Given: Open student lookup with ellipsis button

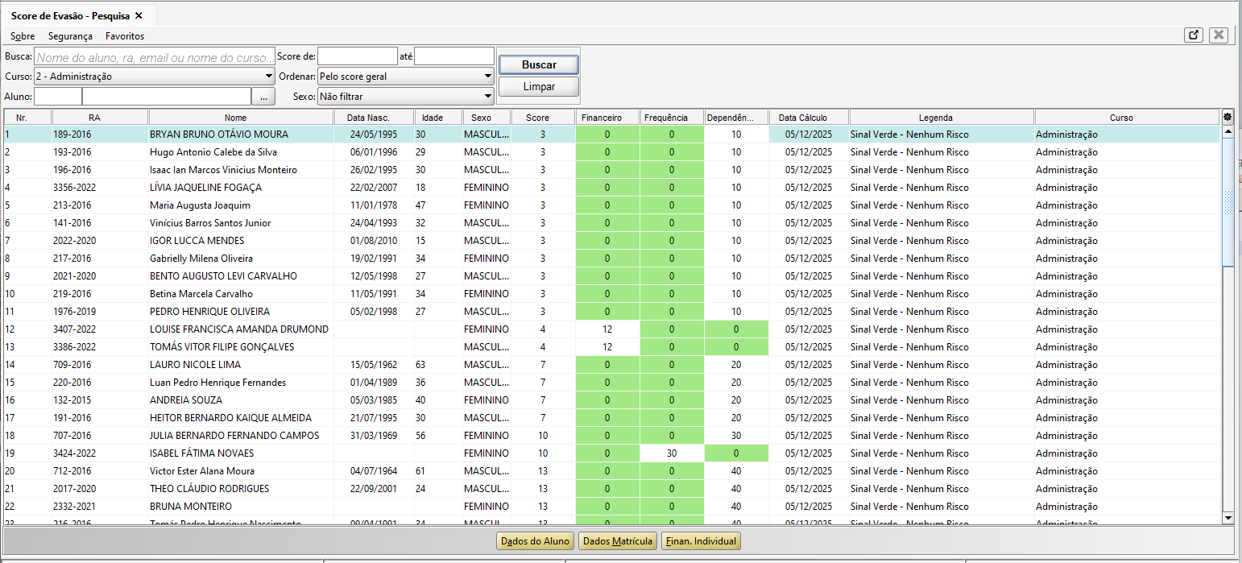Looking at the screenshot, I should [263, 97].
